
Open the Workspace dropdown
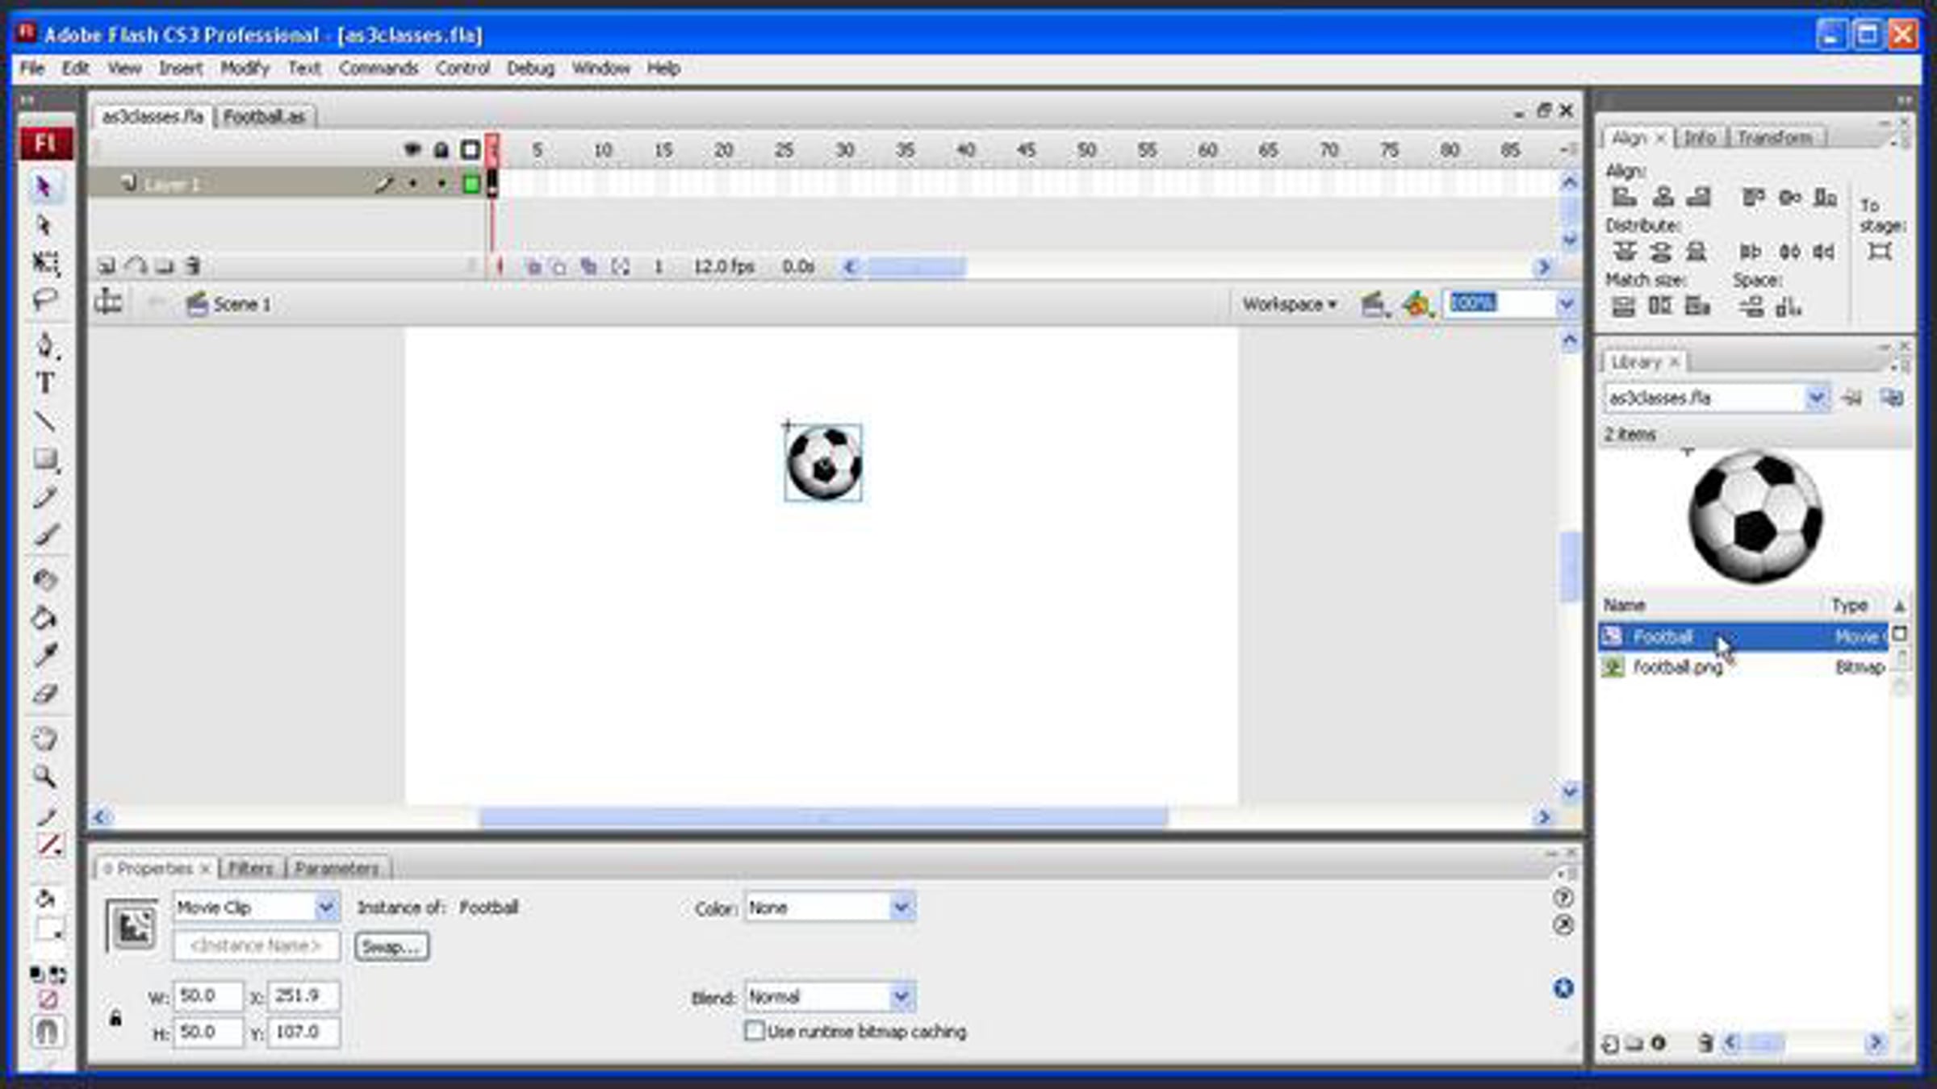(x=1289, y=304)
